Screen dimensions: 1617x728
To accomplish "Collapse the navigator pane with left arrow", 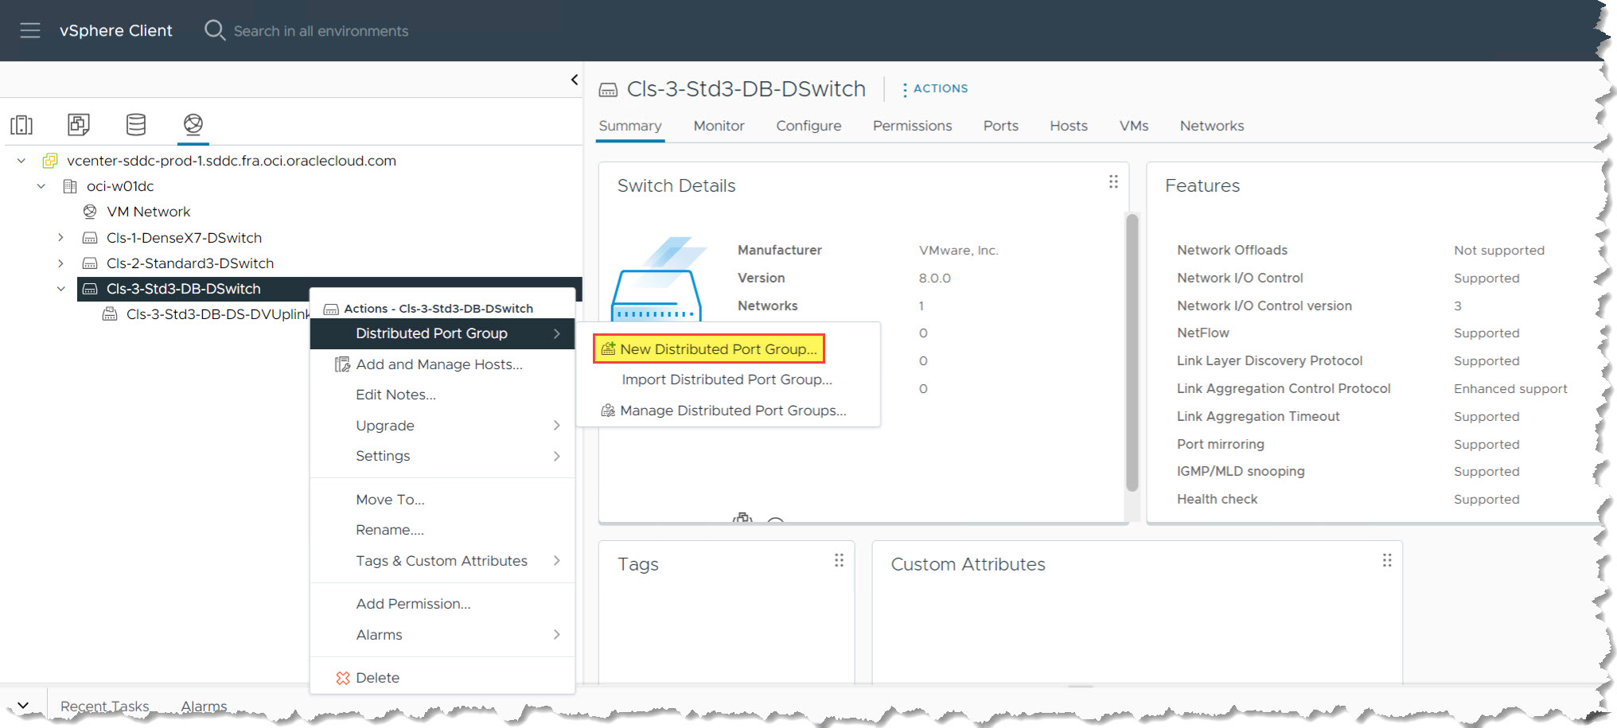I will point(575,80).
